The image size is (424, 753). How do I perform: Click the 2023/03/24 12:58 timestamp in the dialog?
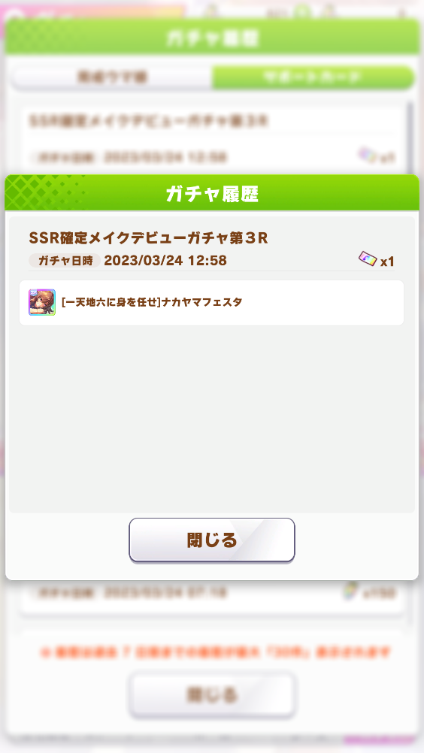(165, 261)
